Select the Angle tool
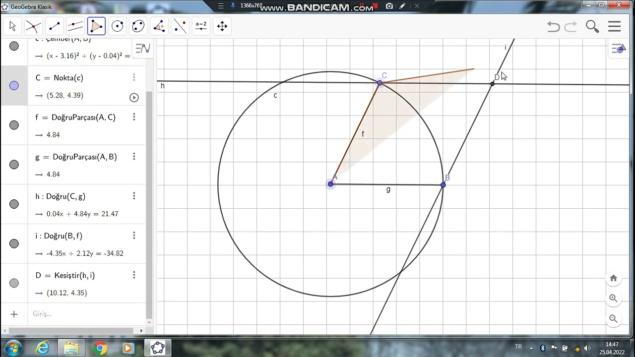 pos(159,26)
